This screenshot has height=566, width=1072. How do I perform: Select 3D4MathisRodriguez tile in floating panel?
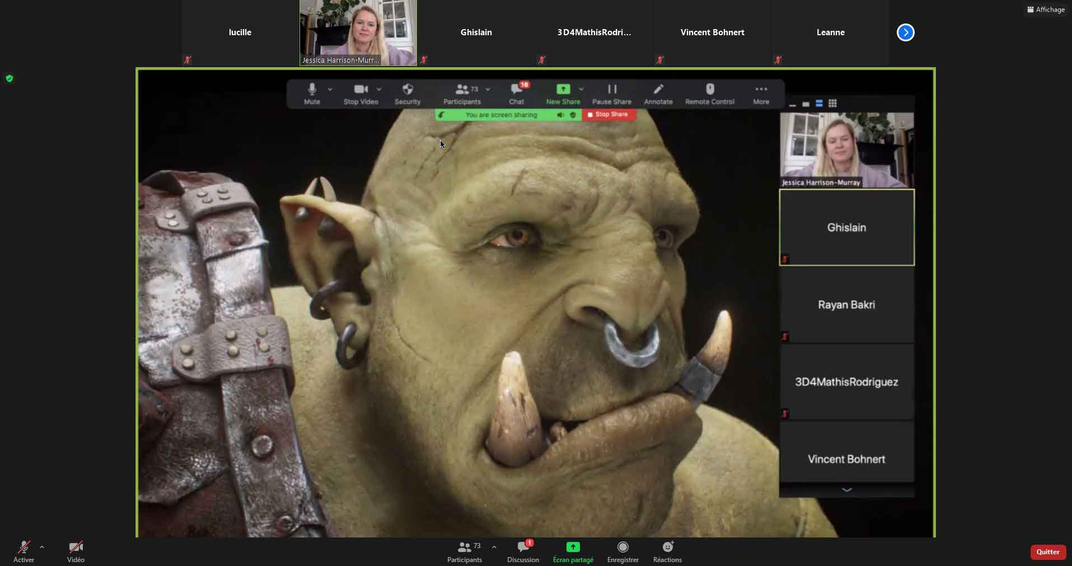tap(847, 382)
